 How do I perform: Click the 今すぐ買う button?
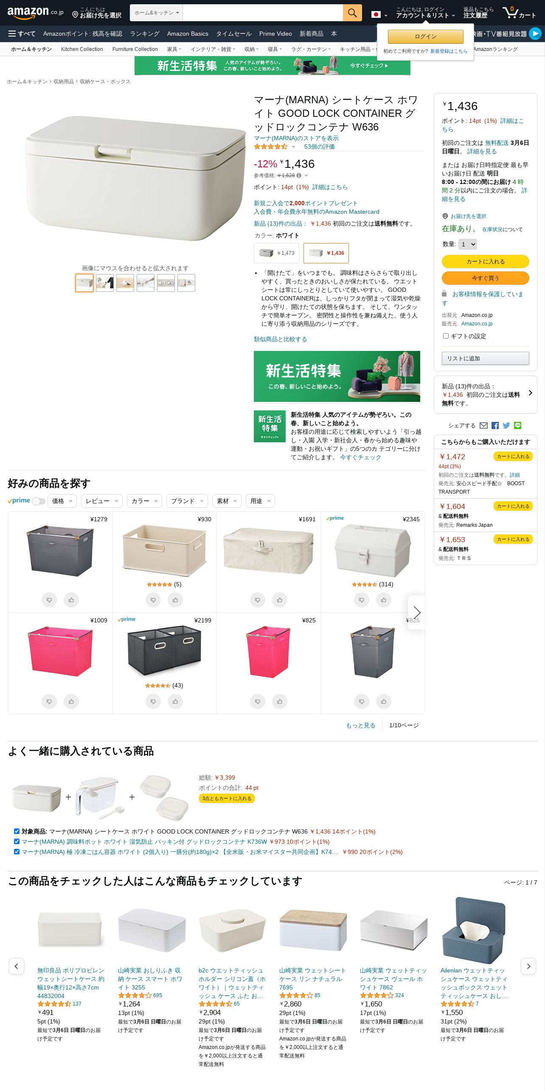(486, 278)
